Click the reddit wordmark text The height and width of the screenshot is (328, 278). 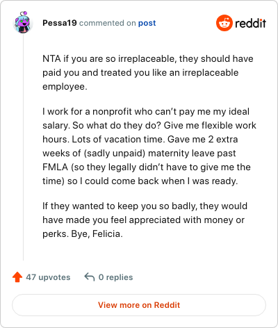250,24
